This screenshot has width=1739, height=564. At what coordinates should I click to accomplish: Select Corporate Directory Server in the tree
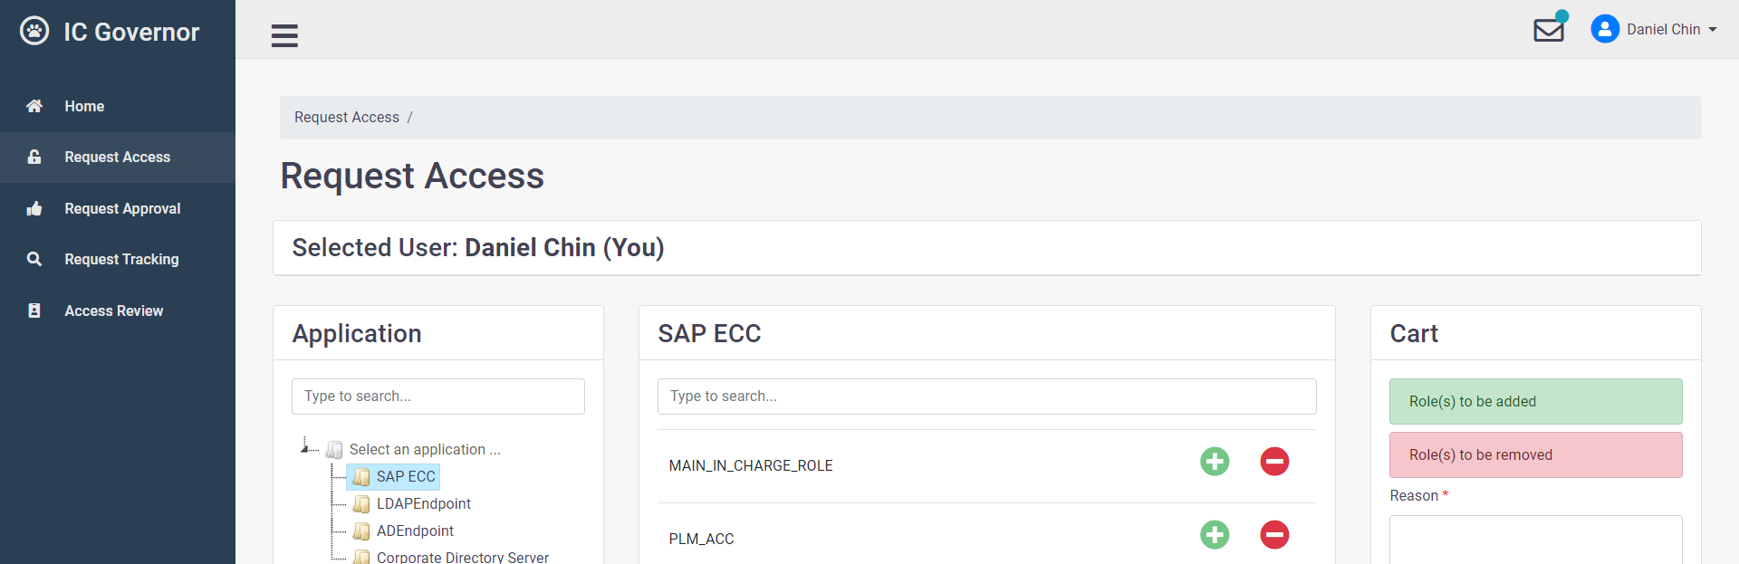click(463, 557)
